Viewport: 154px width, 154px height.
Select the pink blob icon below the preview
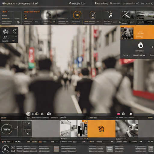(119, 114)
